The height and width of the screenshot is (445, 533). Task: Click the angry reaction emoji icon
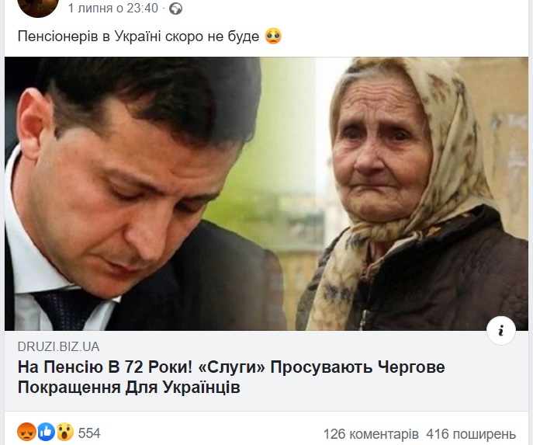tap(26, 432)
